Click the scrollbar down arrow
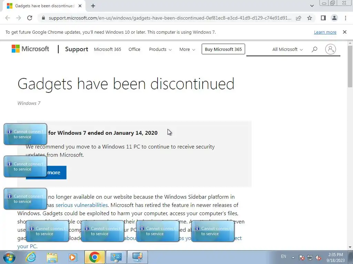353x264 pixels. tap(350, 247)
